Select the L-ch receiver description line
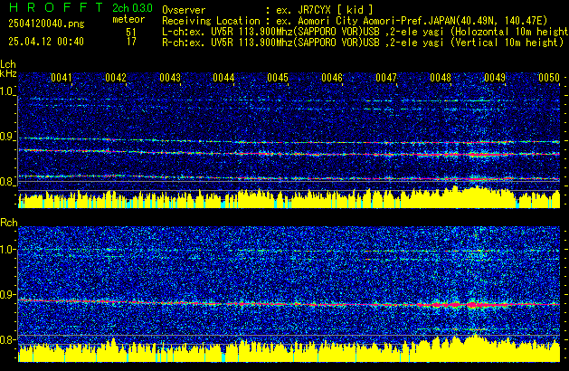This screenshot has width=569, height=371. click(x=365, y=32)
